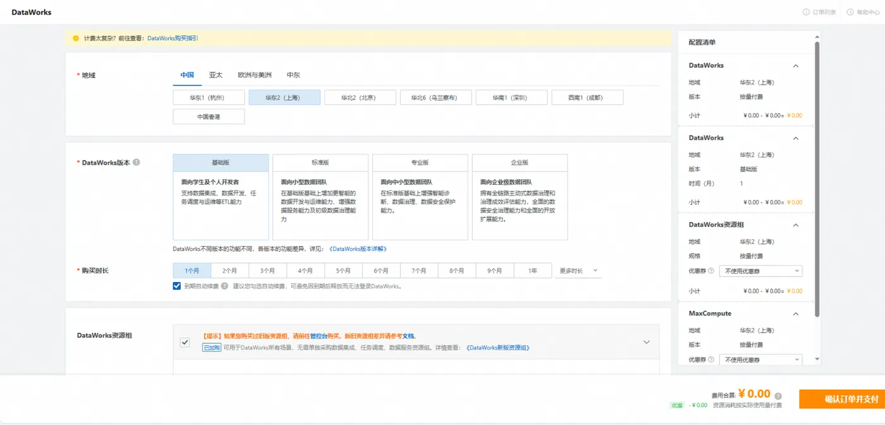885x425 pixels.
Task: Click the ¥0.00 total price text
Action: 754,394
